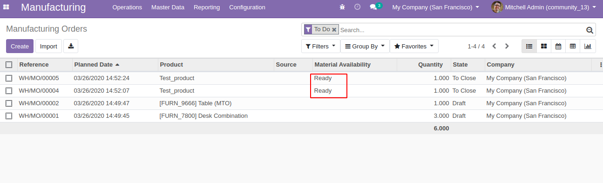Tick checkbox for WH/MO/00005

point(9,78)
